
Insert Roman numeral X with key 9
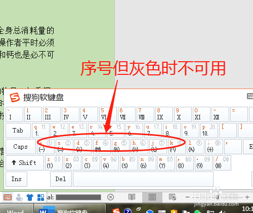click(183, 114)
